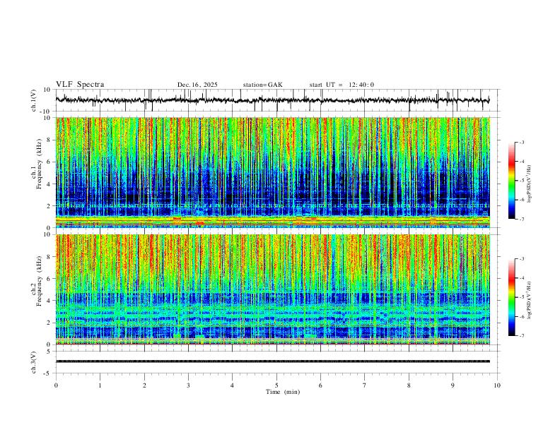The image size is (560, 432).
Task: Click the 'ch.1(V)' waveform axis label
Action: pos(34,100)
